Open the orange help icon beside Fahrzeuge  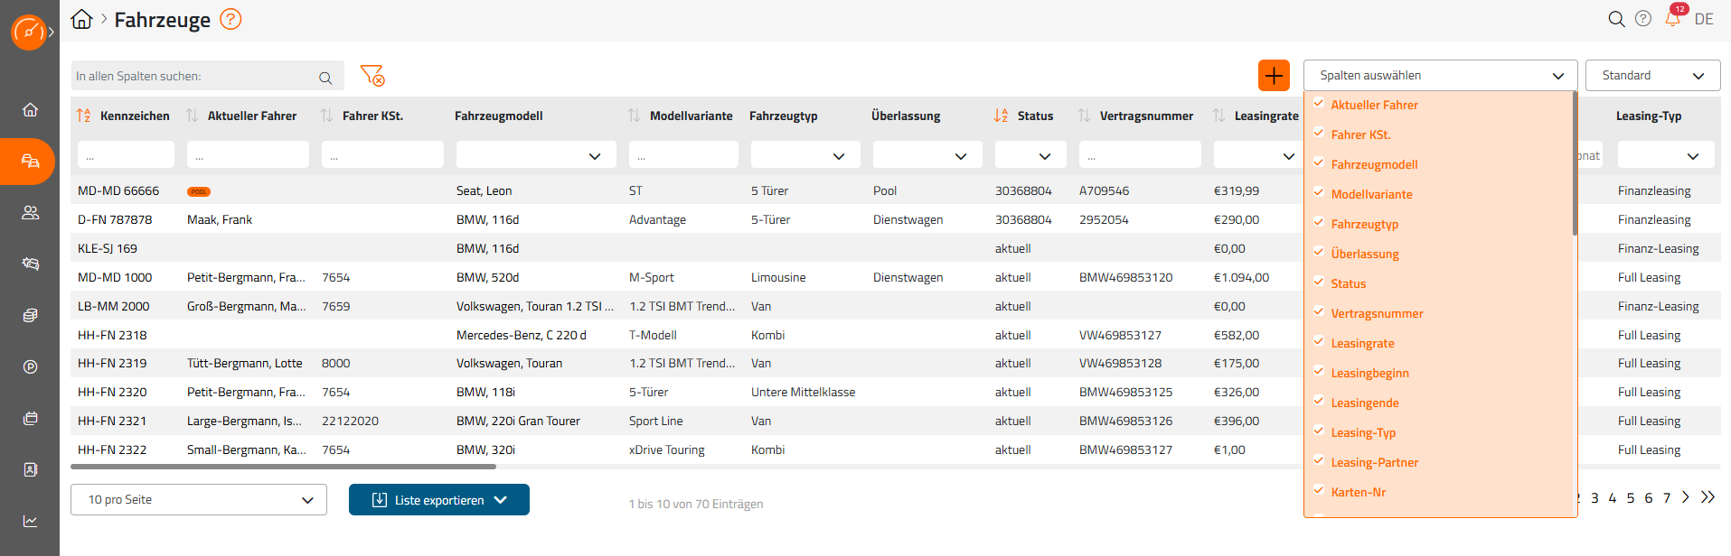pyautogui.click(x=230, y=19)
